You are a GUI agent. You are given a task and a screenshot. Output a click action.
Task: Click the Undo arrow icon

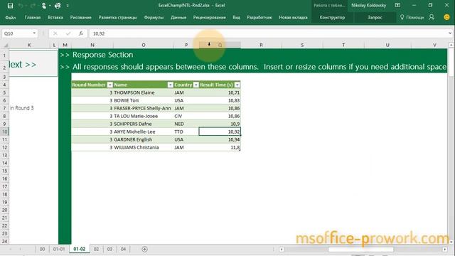[21, 6]
